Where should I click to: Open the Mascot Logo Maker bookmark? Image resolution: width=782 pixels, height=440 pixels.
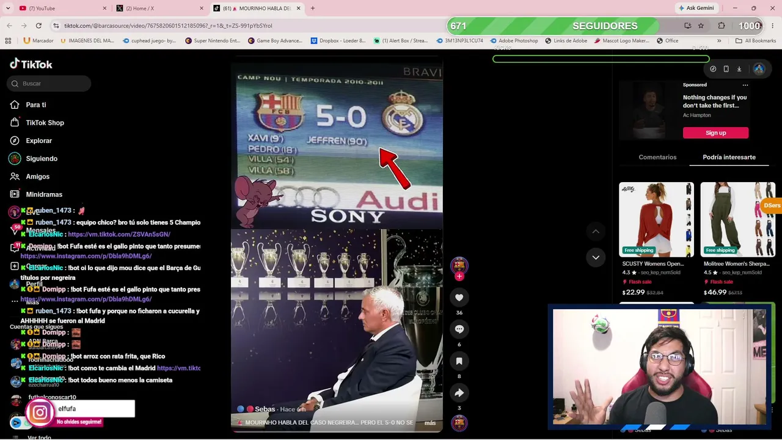tap(622, 41)
